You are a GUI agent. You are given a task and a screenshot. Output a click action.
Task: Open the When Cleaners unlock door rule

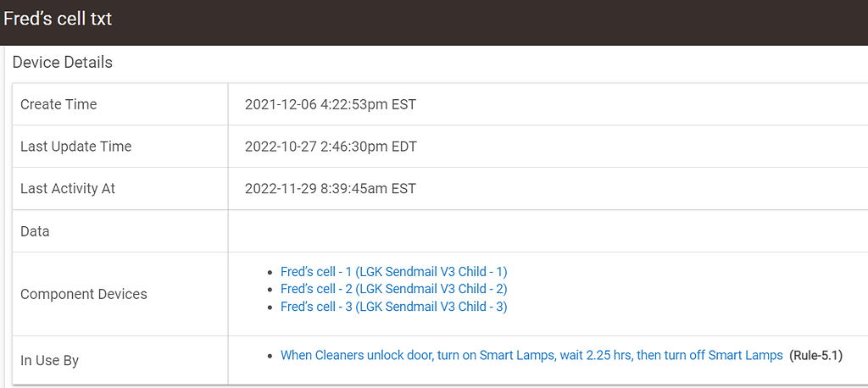point(531,356)
